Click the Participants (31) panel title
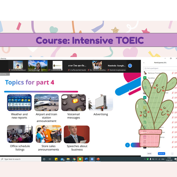 point(160,63)
